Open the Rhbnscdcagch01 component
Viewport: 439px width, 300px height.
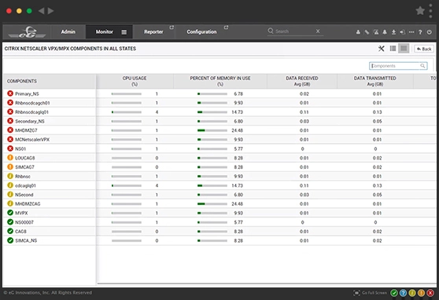pyautogui.click(x=32, y=103)
